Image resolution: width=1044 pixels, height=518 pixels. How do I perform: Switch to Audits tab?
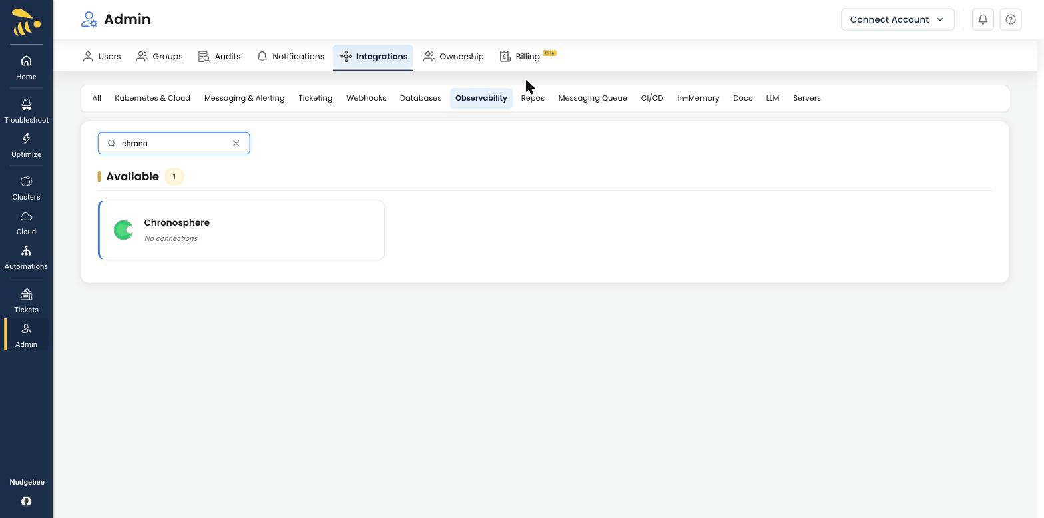(220, 57)
